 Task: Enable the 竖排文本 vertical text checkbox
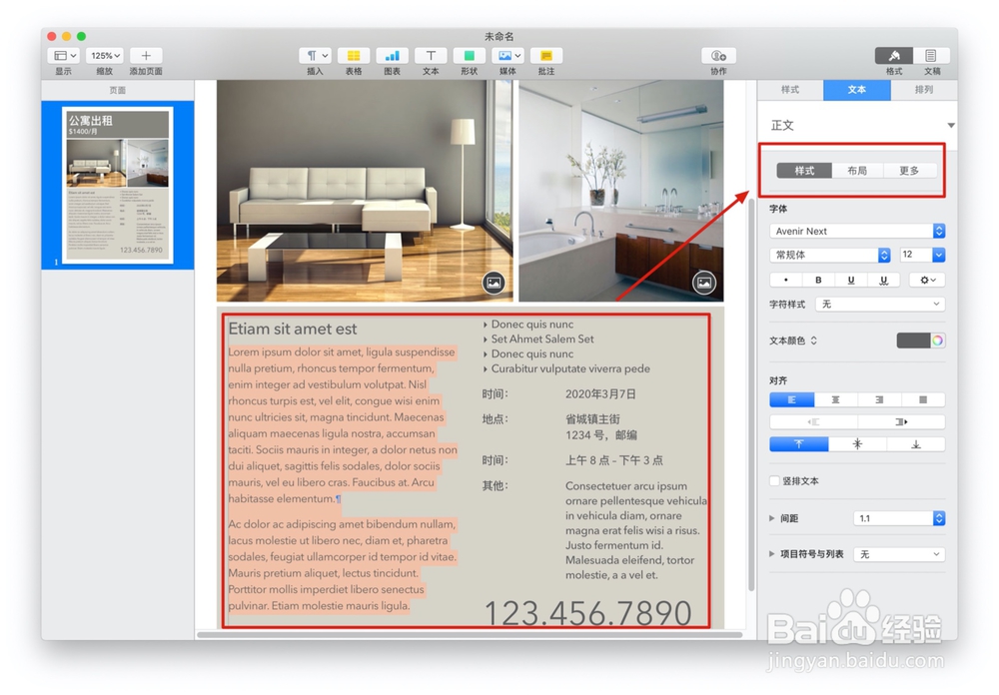(775, 481)
